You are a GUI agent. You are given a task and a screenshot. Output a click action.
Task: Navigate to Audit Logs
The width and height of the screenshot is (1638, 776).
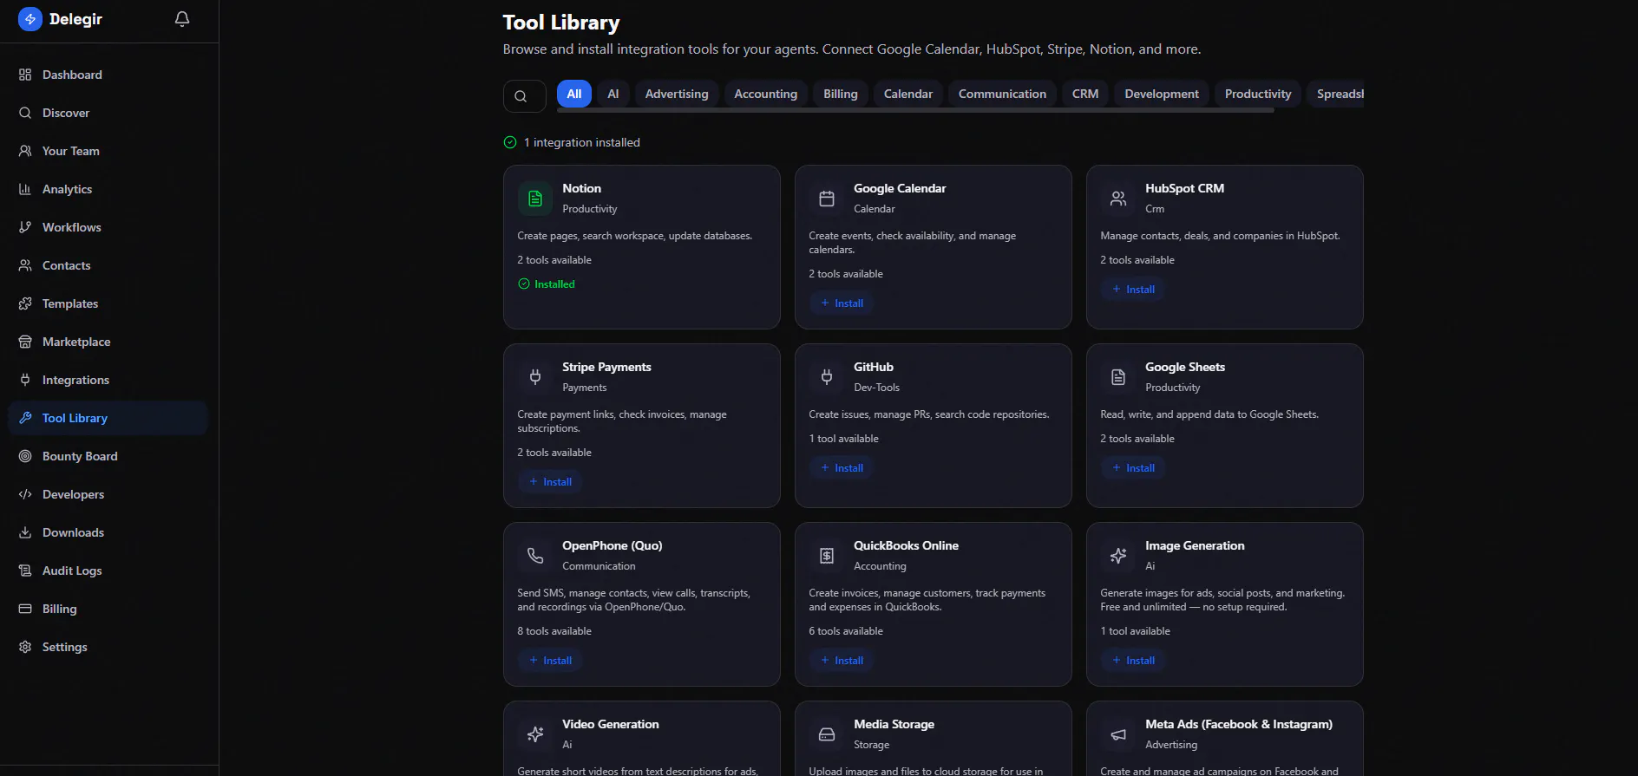[x=108, y=571]
